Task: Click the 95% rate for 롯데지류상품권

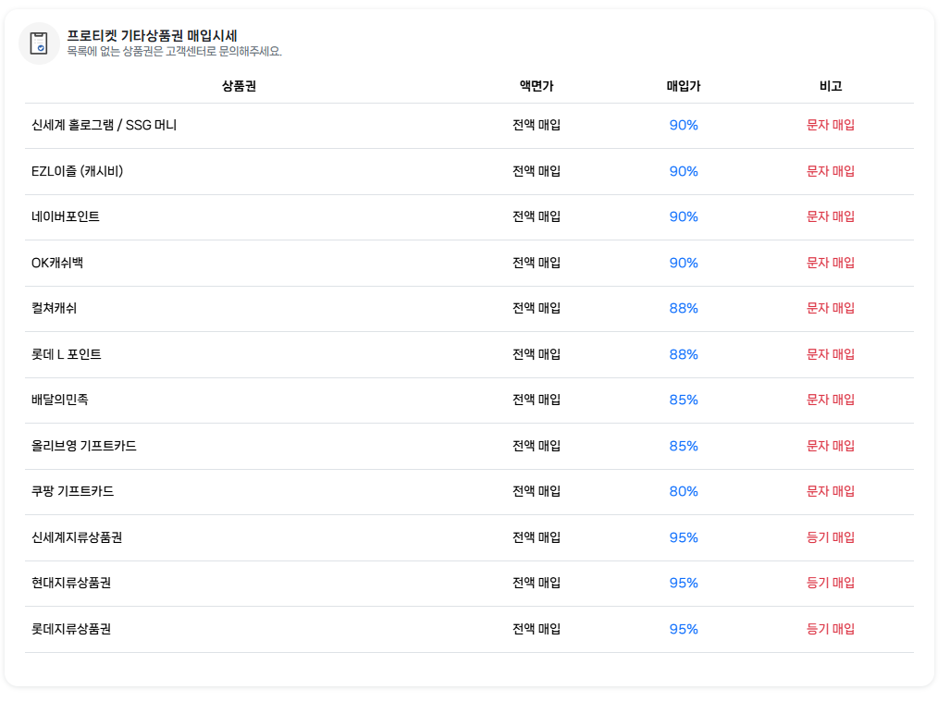Action: [x=684, y=629]
